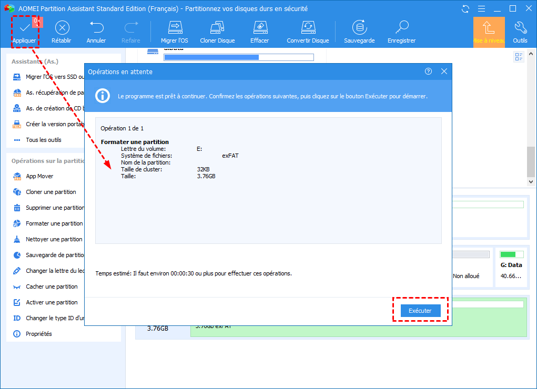Click the Enregistrer key icon
This screenshot has height=389, width=537.
pos(402,27)
